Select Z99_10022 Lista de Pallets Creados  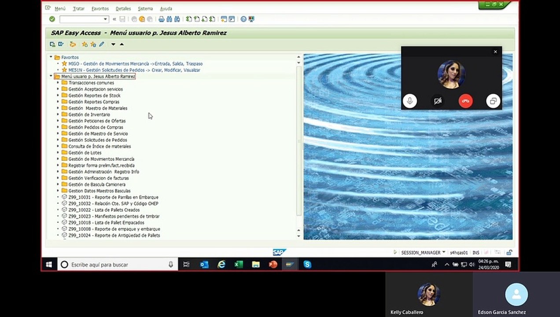pos(104,210)
